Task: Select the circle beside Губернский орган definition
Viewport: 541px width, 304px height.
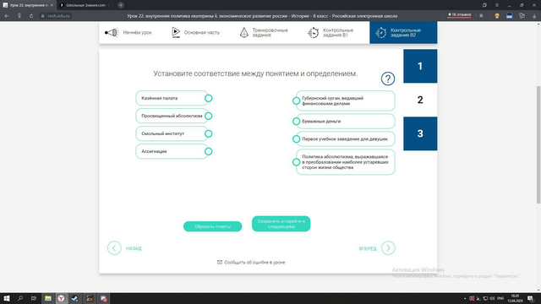Action: [296, 100]
